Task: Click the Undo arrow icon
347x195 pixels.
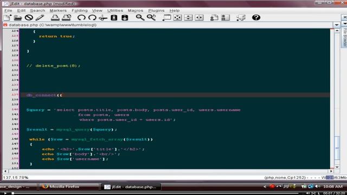Action: (x=81, y=17)
